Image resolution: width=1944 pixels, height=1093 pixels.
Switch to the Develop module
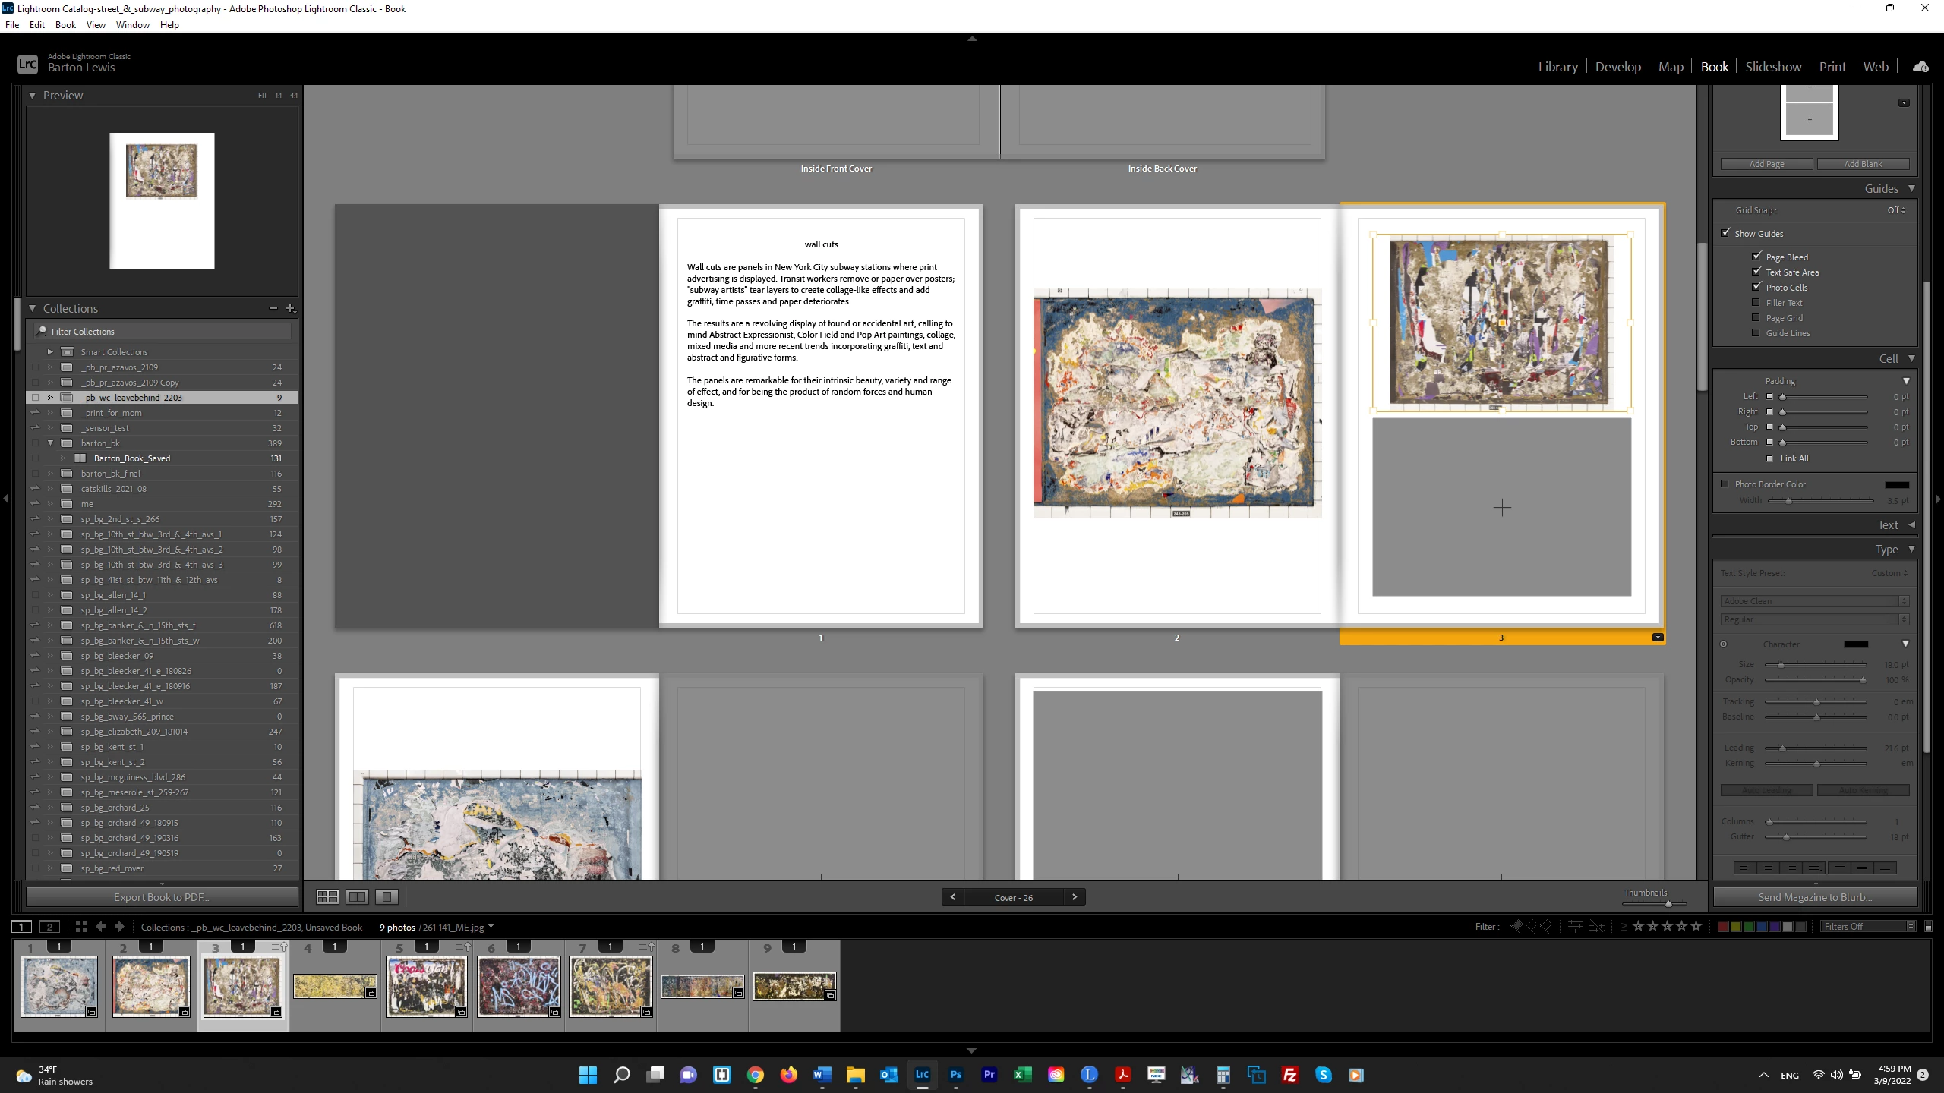pos(1617,67)
